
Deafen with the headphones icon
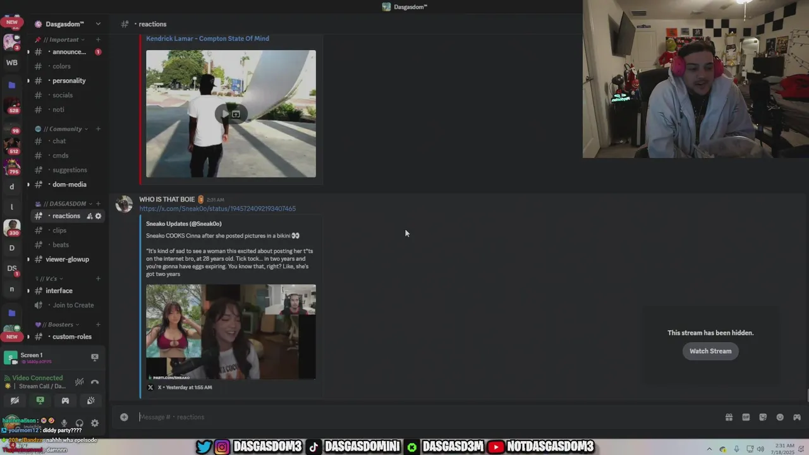click(x=79, y=423)
